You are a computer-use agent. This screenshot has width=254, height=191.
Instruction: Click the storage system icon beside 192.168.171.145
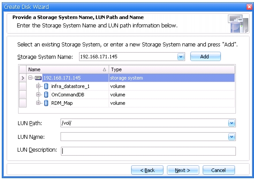pyautogui.click(x=38, y=78)
